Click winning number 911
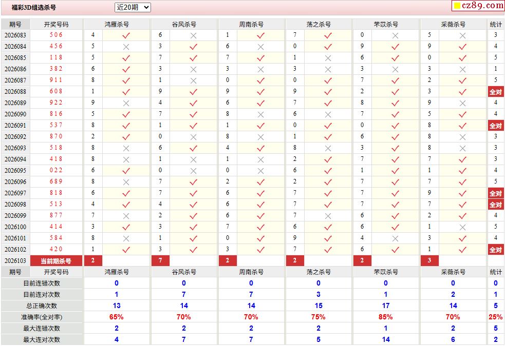This screenshot has height=346, width=505. (56, 80)
